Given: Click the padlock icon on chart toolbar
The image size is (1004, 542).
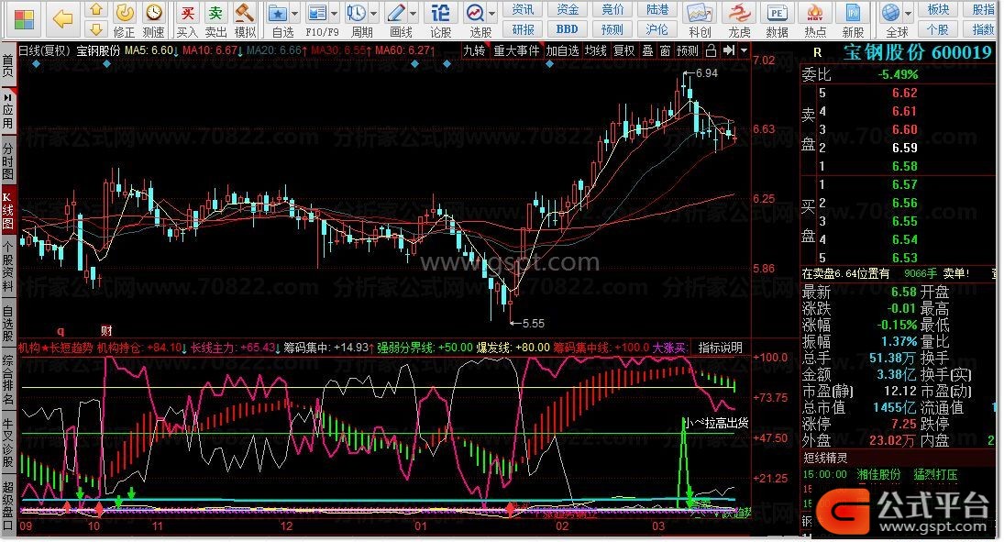Looking at the screenshot, I should click(711, 50).
